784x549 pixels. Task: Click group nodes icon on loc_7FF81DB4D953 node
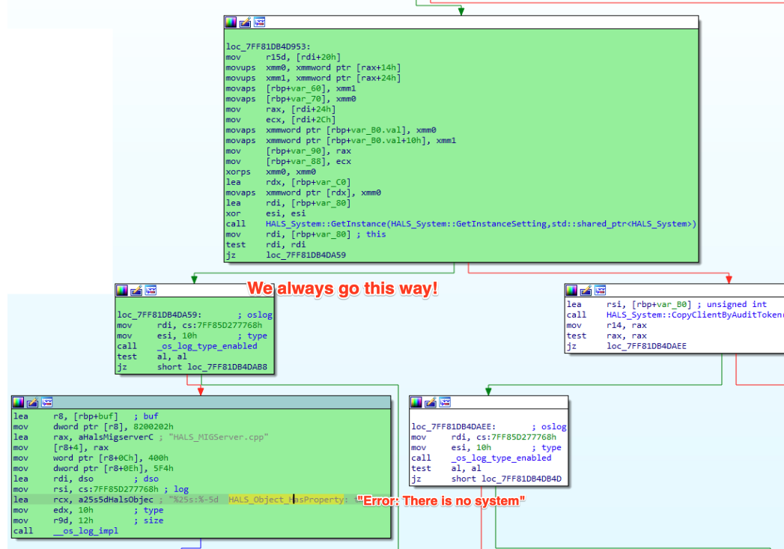[259, 22]
